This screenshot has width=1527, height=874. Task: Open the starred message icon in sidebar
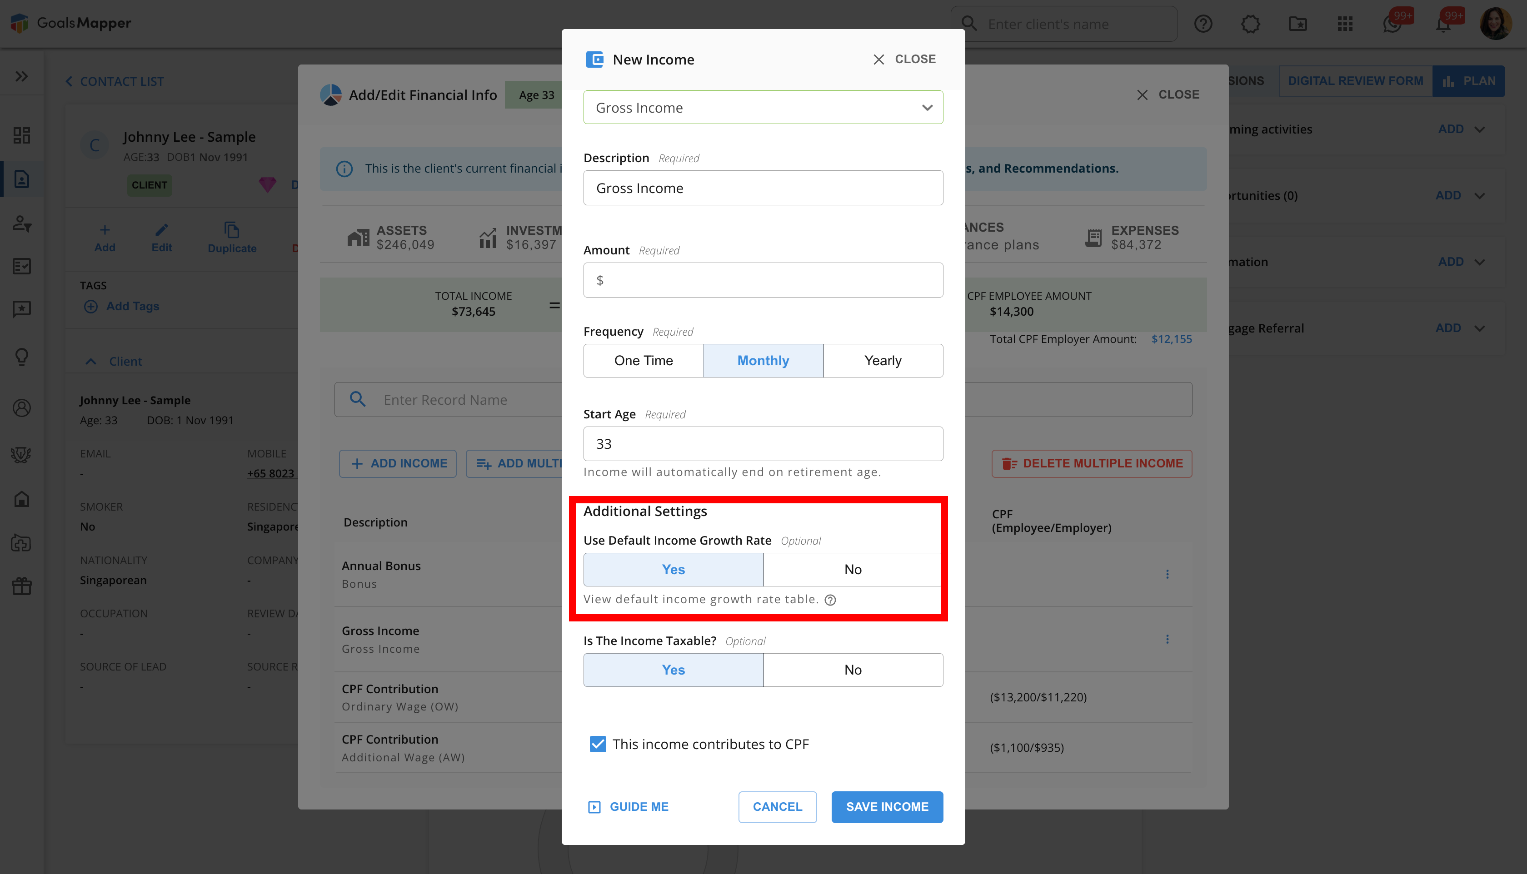tap(22, 309)
